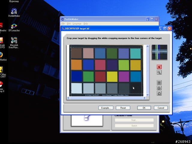Click the gretagmacbeth label on chart

(x=92, y=95)
